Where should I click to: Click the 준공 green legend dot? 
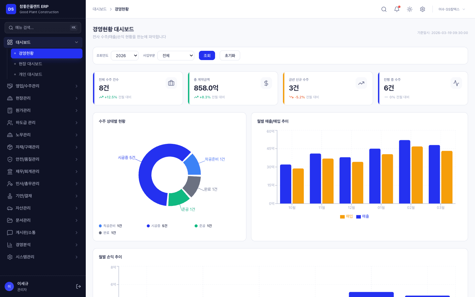(196, 226)
